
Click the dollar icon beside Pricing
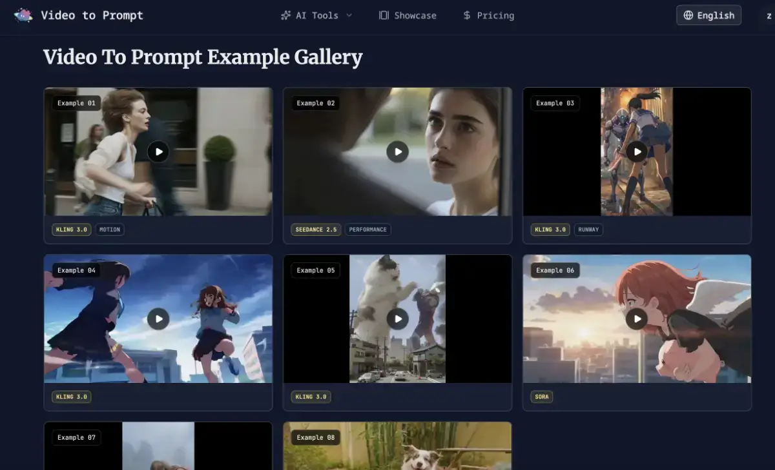pyautogui.click(x=467, y=15)
